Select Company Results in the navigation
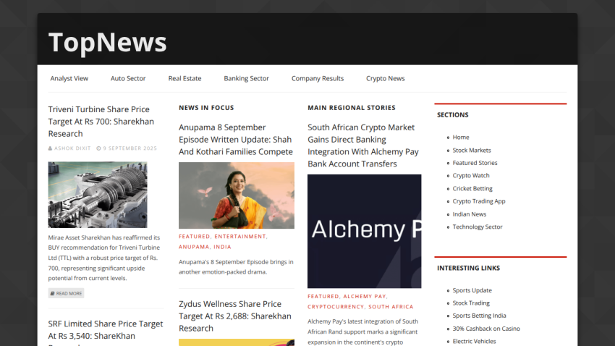 point(318,78)
